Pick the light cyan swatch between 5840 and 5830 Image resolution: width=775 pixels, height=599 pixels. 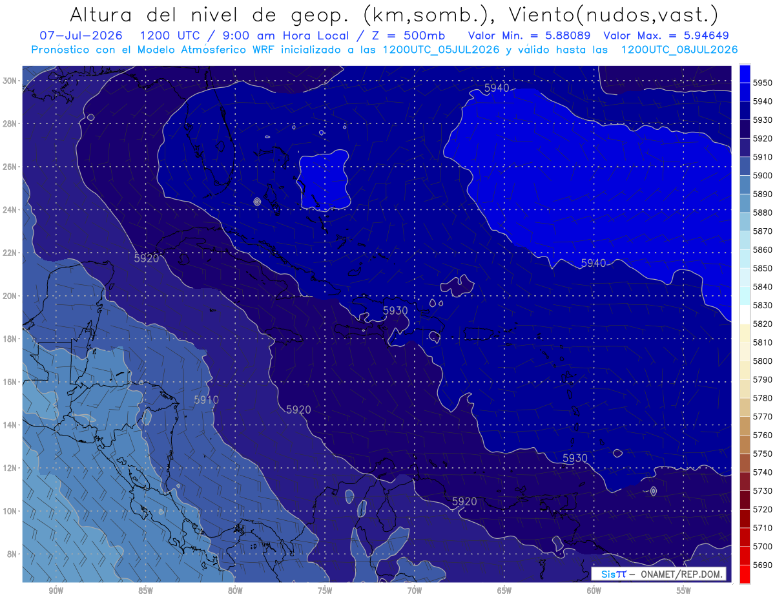point(745,296)
